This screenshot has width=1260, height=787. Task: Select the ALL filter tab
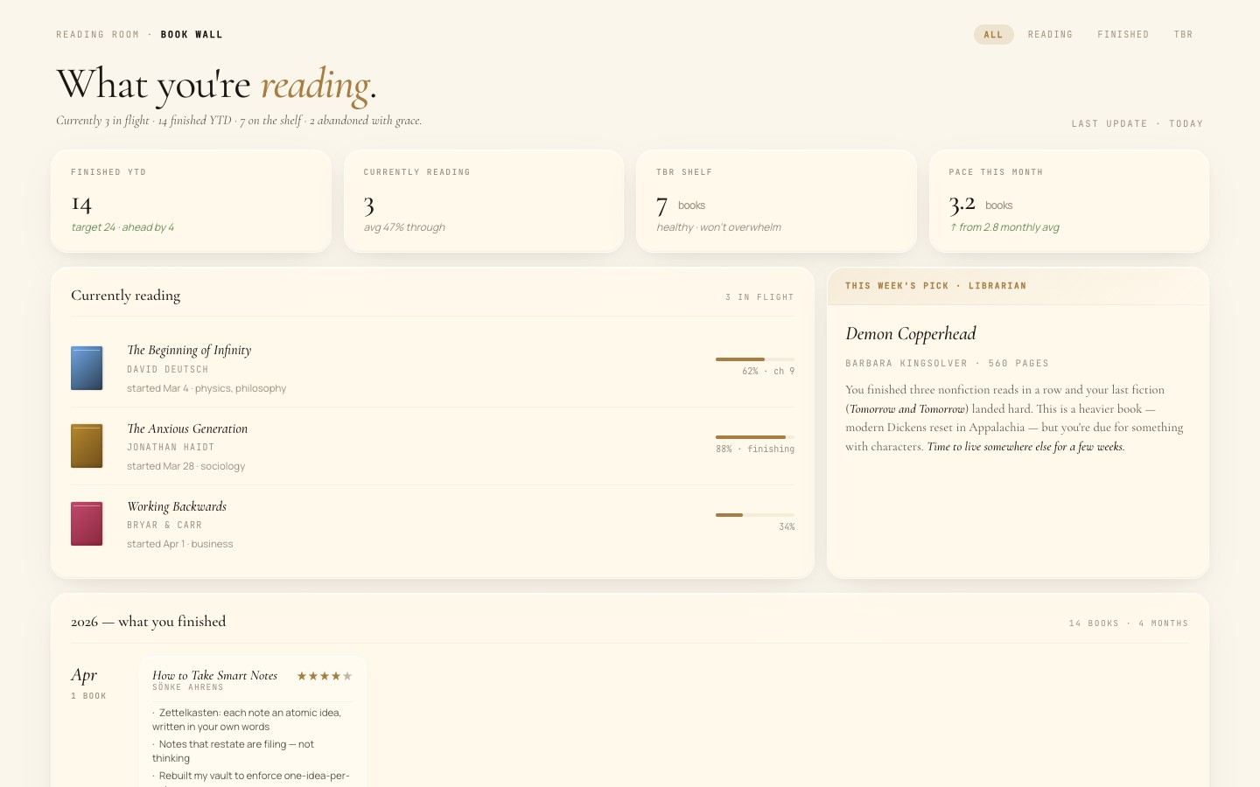993,35
